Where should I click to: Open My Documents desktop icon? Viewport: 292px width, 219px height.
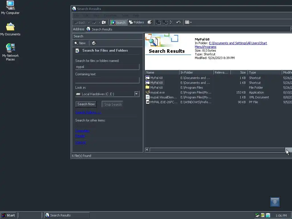[x=10, y=29]
